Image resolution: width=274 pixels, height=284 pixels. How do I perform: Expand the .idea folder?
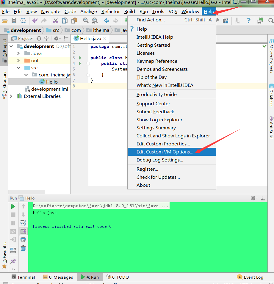[x=18, y=54]
